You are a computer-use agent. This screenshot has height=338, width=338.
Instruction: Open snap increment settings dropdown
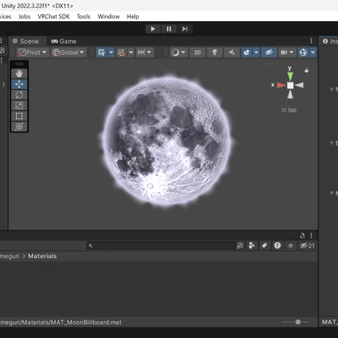[x=145, y=53]
